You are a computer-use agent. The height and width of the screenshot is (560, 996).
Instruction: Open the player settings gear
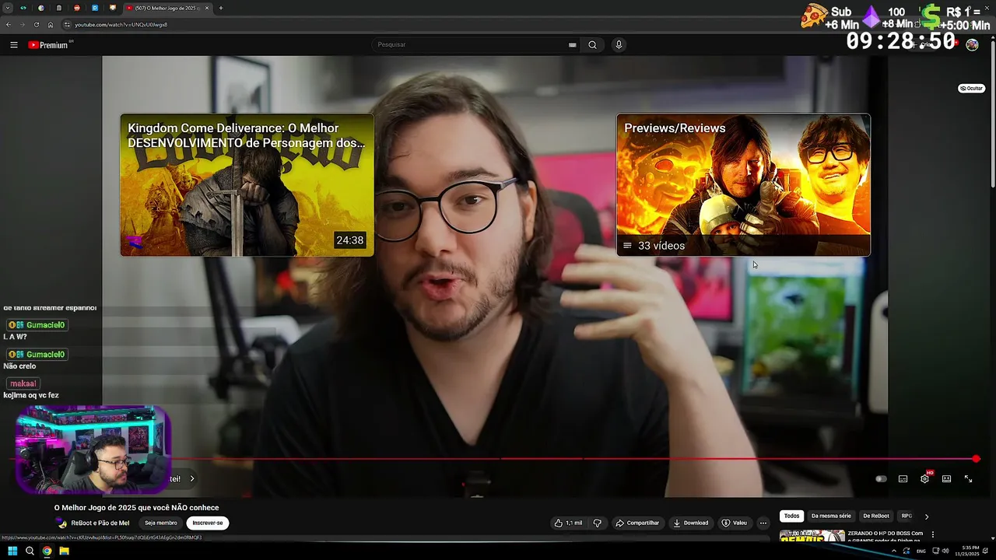(x=924, y=479)
